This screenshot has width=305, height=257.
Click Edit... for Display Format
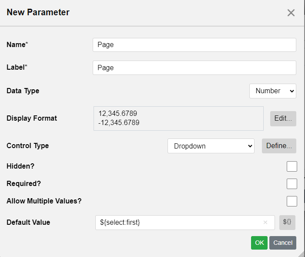click(283, 118)
